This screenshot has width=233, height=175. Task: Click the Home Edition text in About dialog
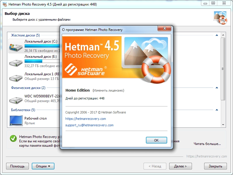coord(77,90)
